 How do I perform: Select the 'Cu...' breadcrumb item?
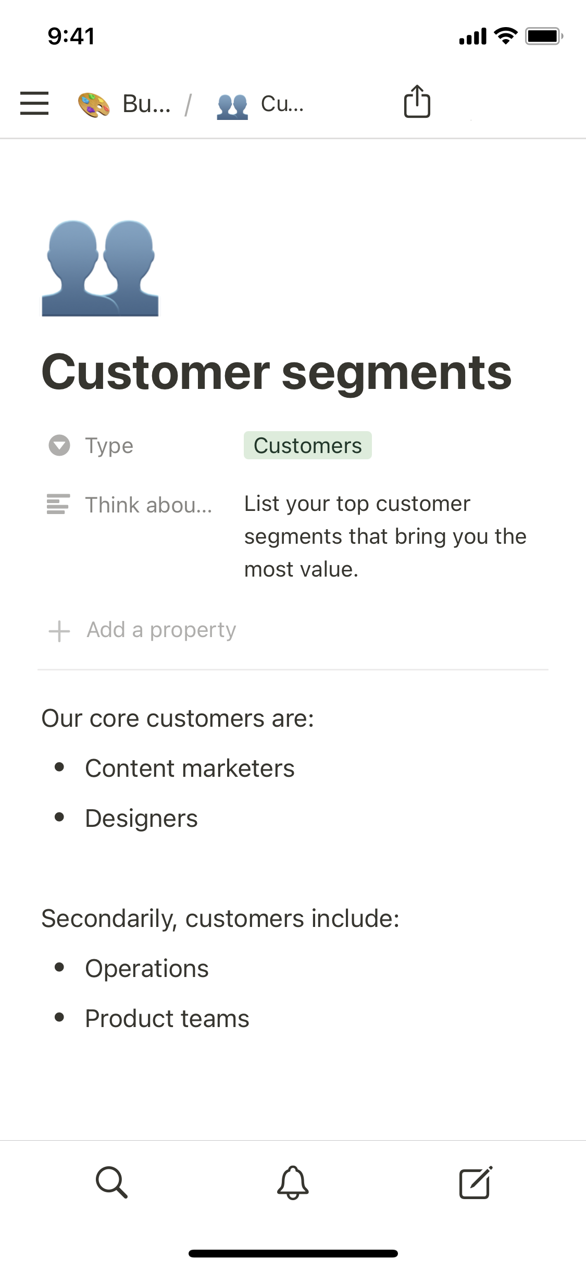(x=282, y=104)
